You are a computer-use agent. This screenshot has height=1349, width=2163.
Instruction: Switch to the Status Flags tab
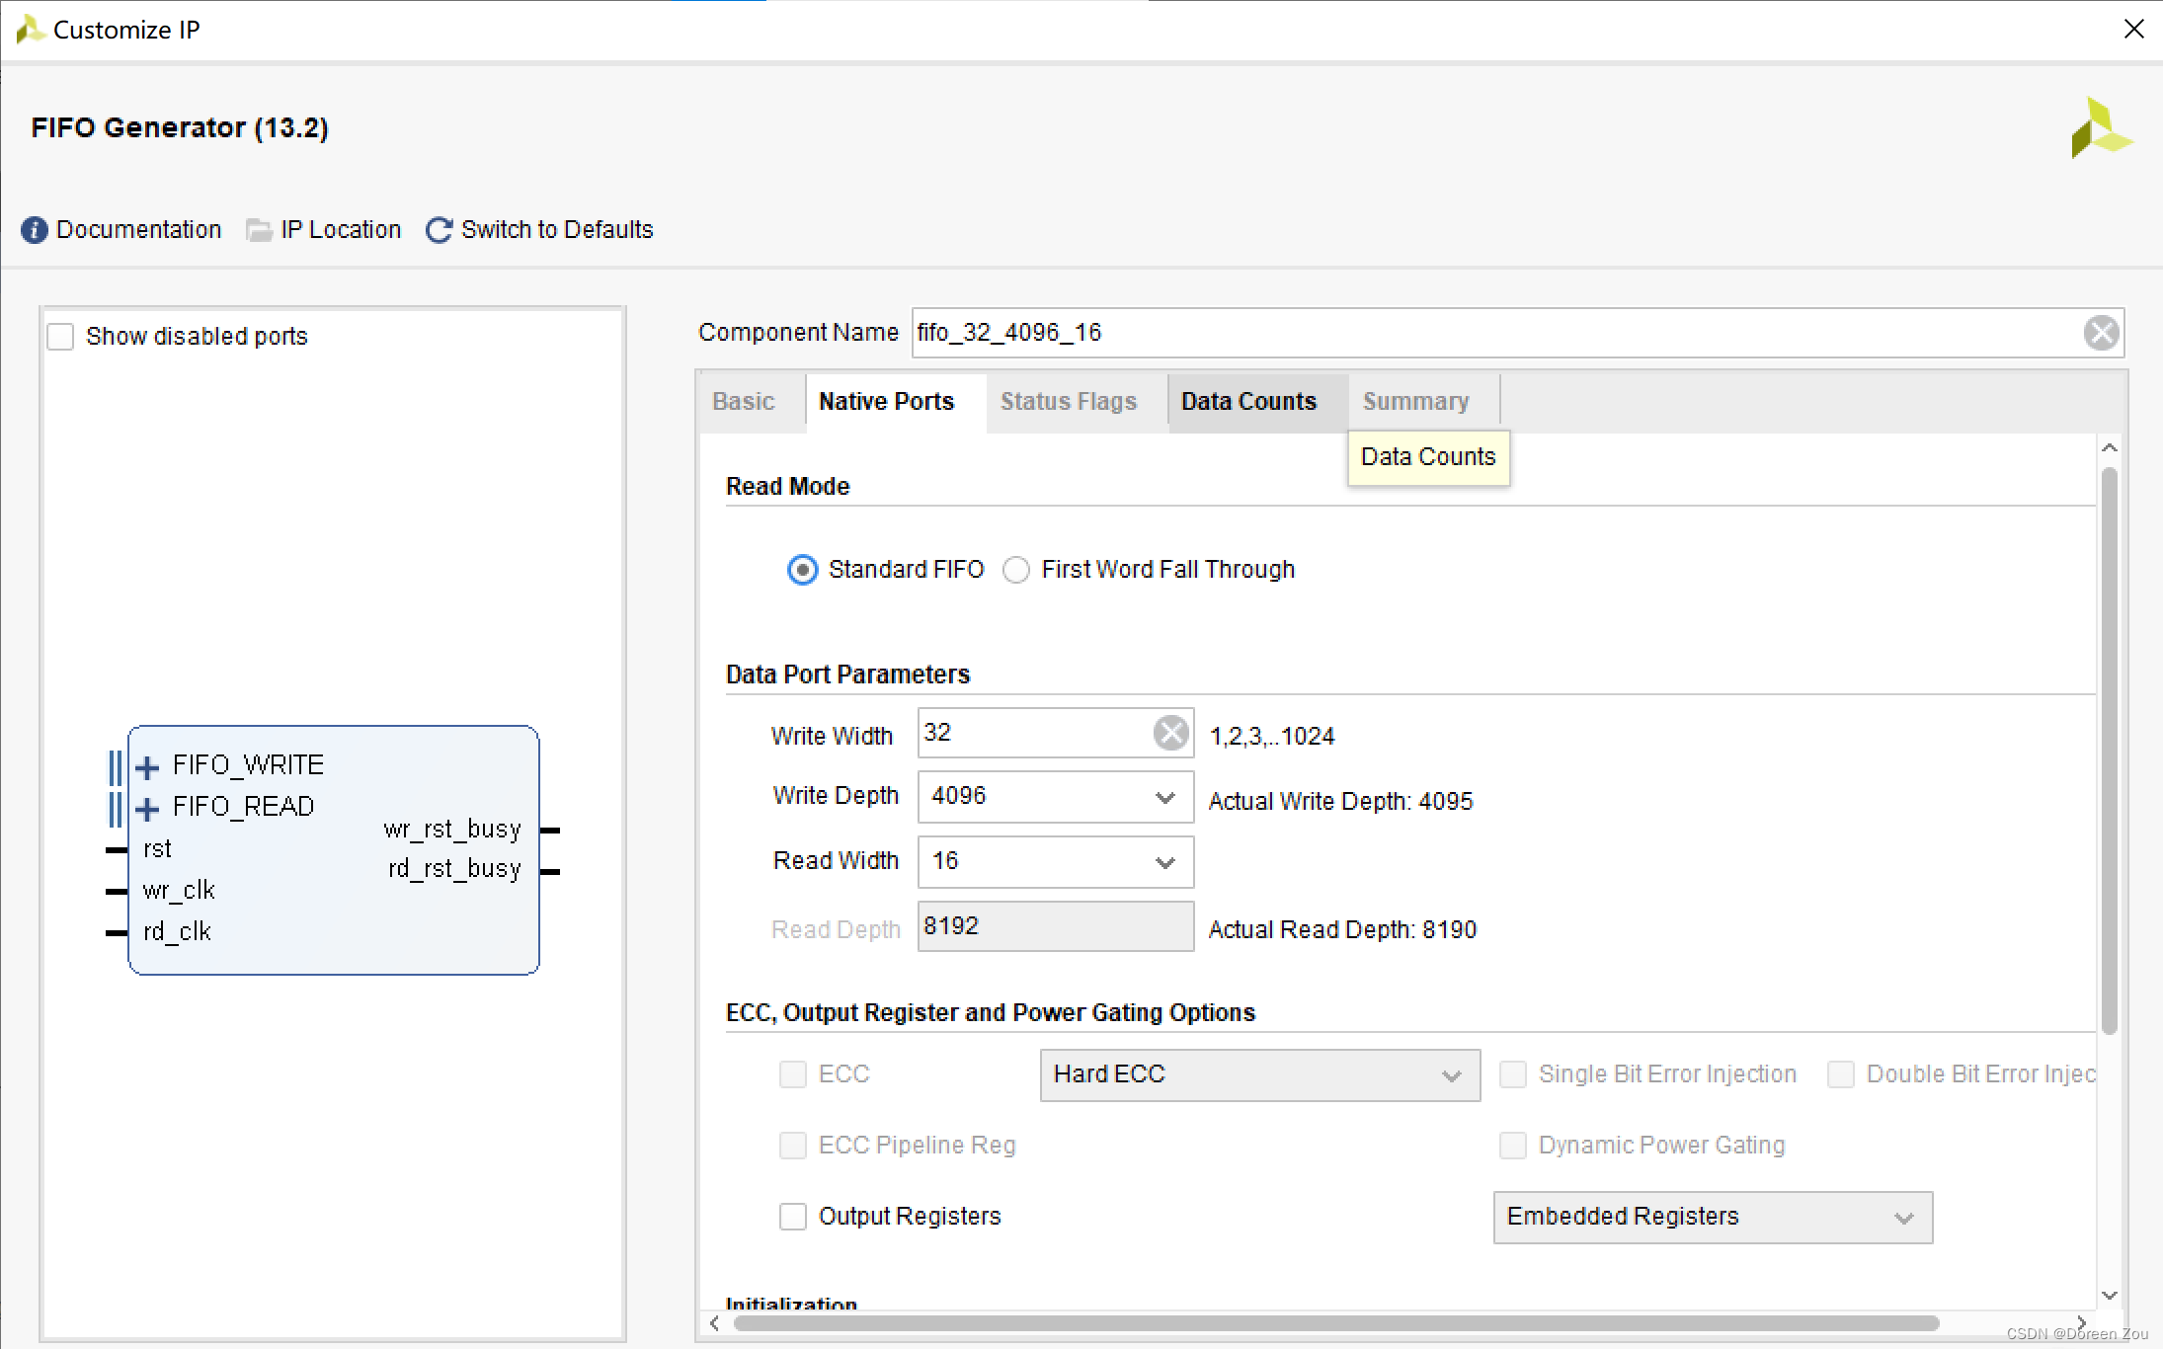pyautogui.click(x=1068, y=402)
